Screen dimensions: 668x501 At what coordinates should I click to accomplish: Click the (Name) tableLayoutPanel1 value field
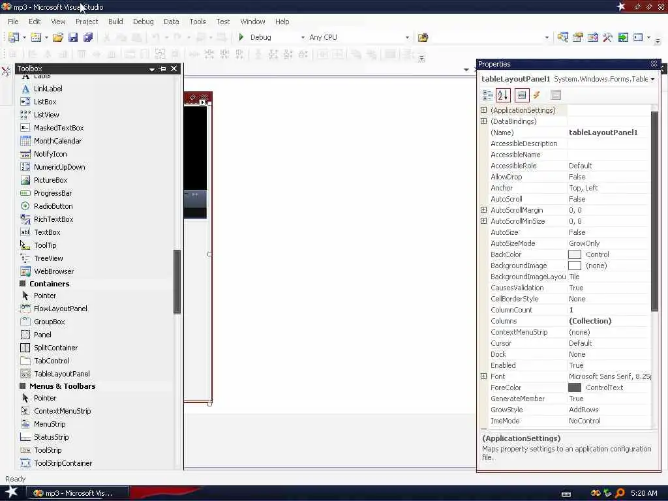pyautogui.click(x=609, y=132)
